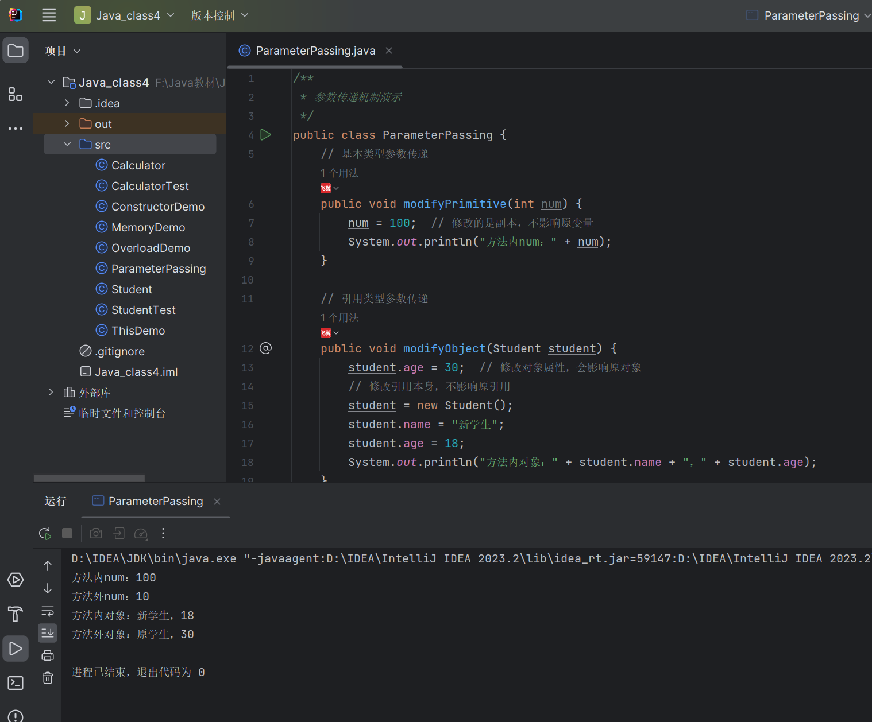Select ParameterPassing class in project tree
The image size is (872, 722).
pos(159,269)
